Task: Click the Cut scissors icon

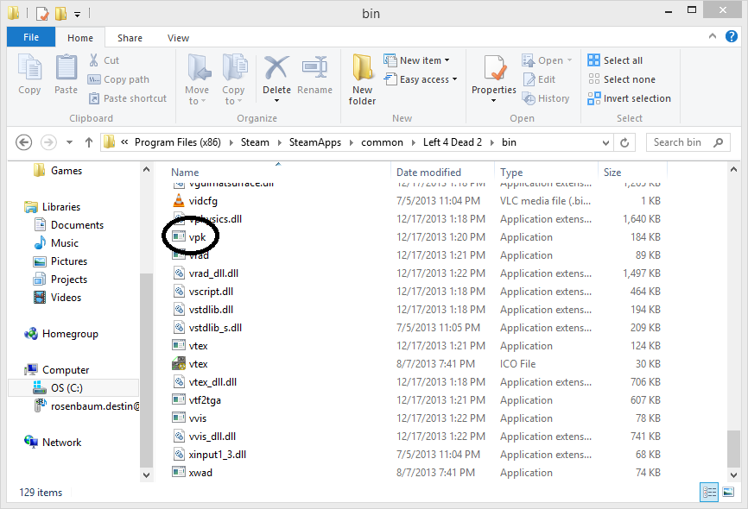Action: (x=93, y=60)
